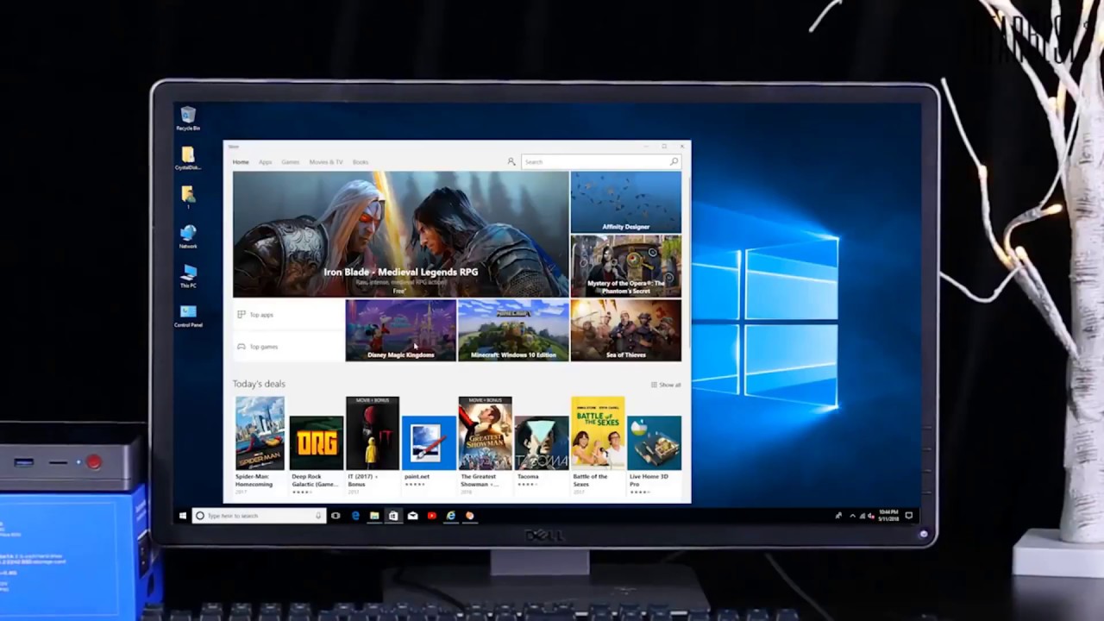Open the Books tab
The image size is (1104, 621).
pos(361,162)
